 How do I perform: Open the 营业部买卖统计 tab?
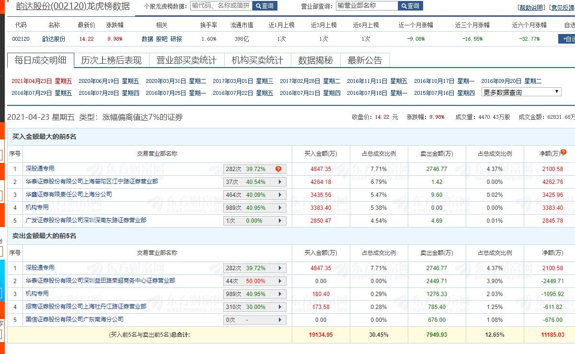(x=186, y=60)
